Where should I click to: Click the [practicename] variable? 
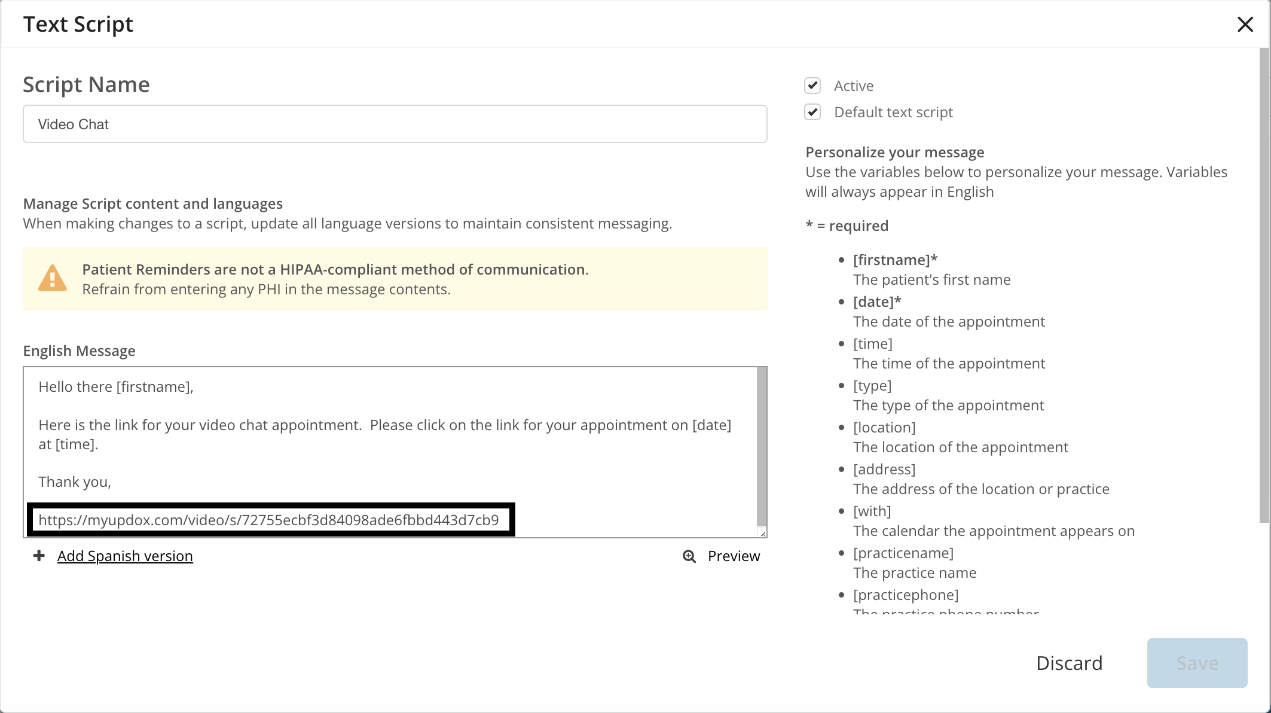(903, 553)
